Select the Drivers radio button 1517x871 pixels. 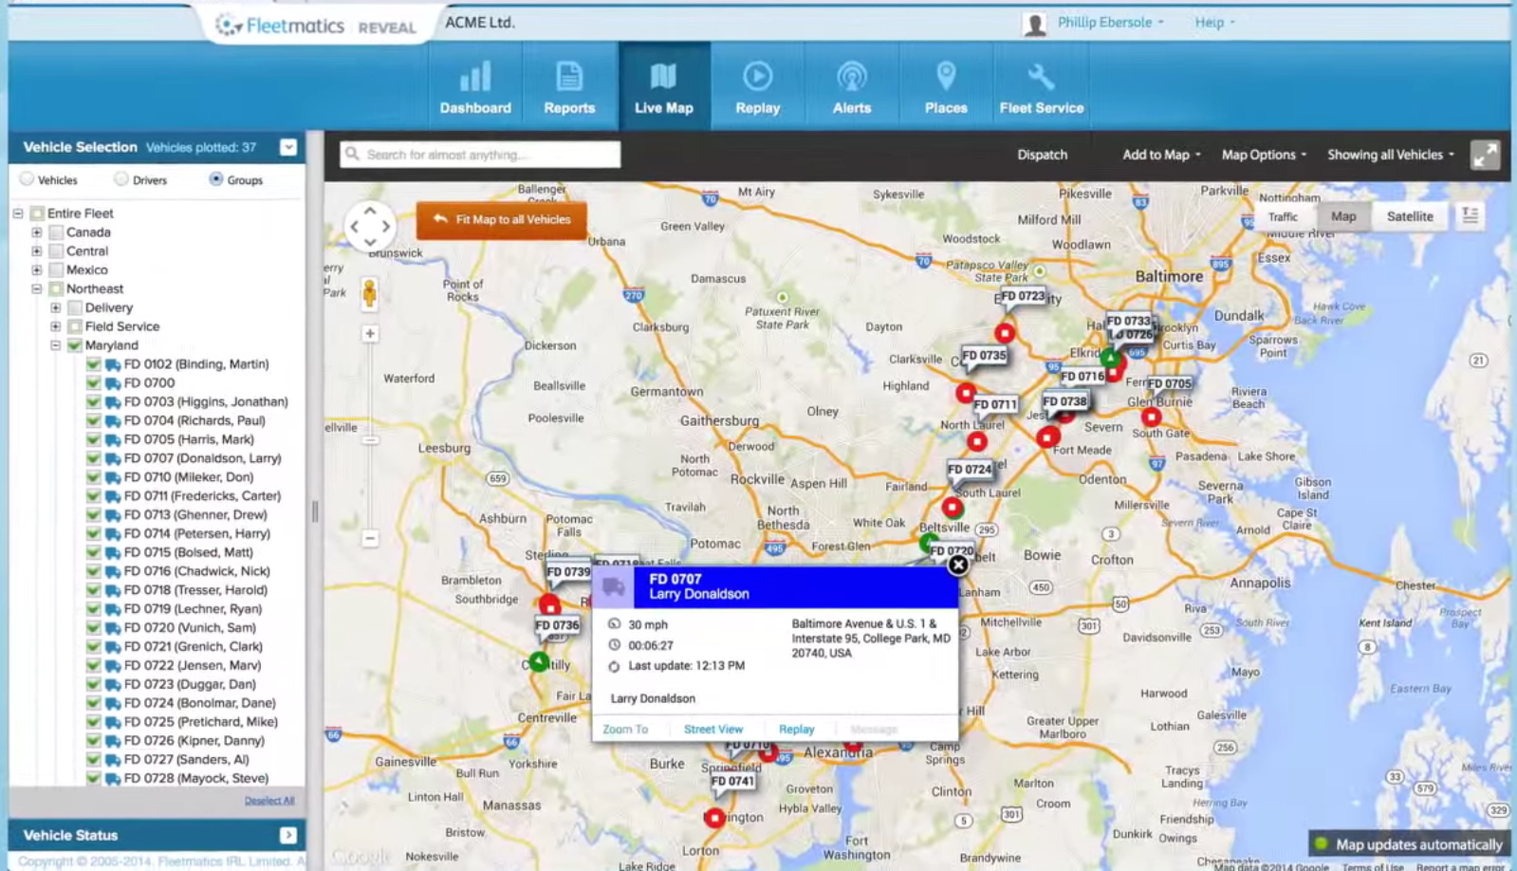tap(121, 179)
